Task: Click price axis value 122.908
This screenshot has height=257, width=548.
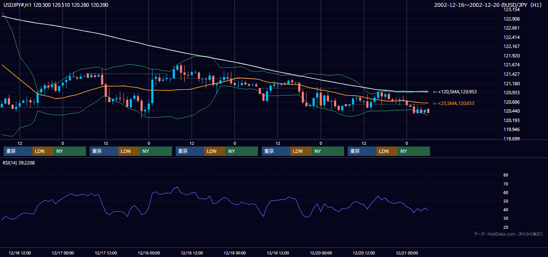Action: [x=512, y=19]
